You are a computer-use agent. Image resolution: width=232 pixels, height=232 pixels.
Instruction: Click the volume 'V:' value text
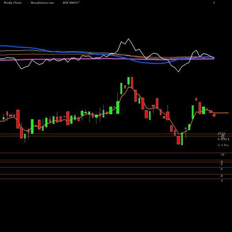click(223, 139)
